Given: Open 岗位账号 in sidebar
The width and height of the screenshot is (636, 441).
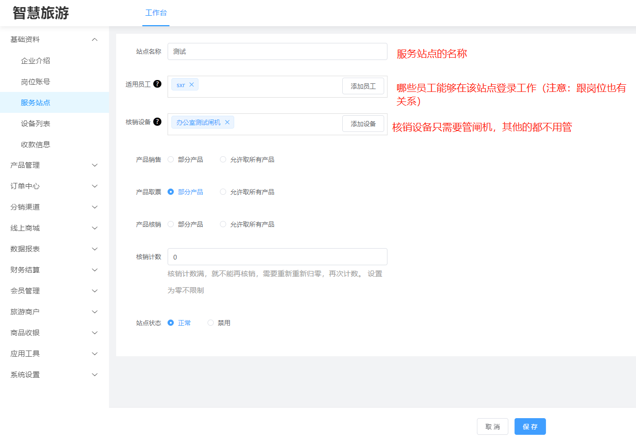Looking at the screenshot, I should pos(36,81).
